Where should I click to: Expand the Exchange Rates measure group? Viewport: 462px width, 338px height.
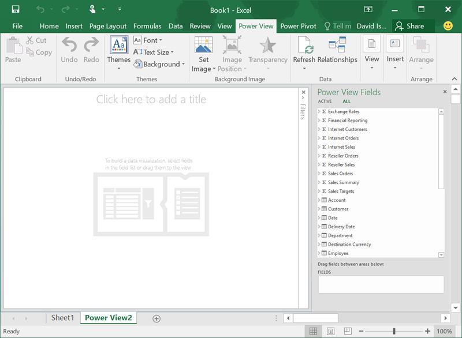(x=319, y=111)
